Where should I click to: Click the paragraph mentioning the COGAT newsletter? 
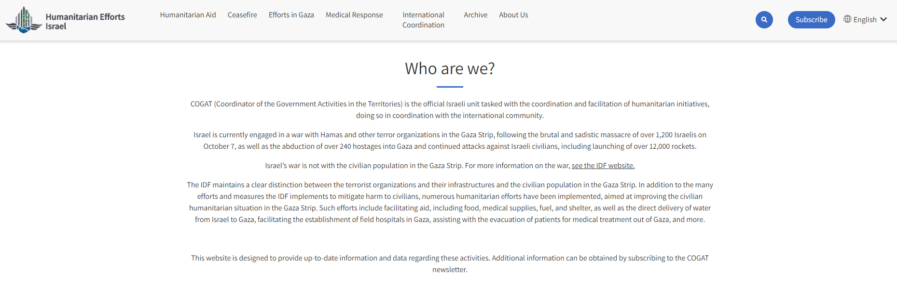[450, 264]
